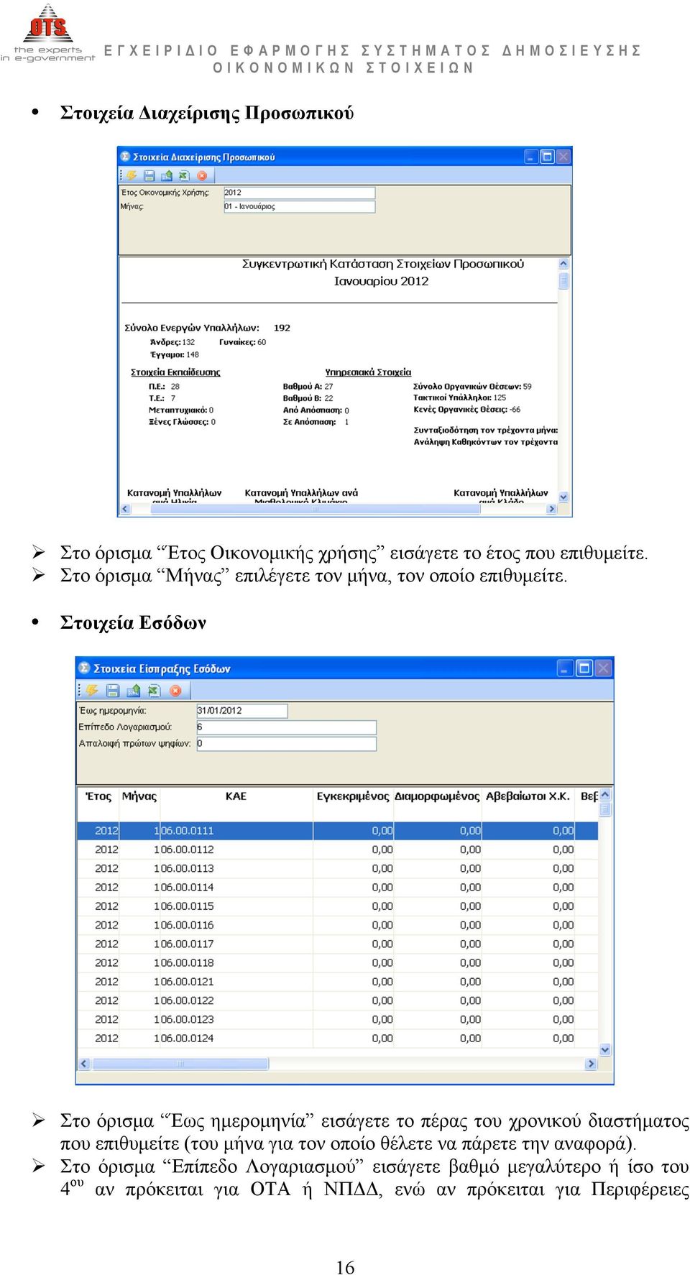Image resolution: width=690 pixels, height=1275 pixels.
Task: Click the lightning execute icon in Revenue window toolbar
Action: point(92,691)
